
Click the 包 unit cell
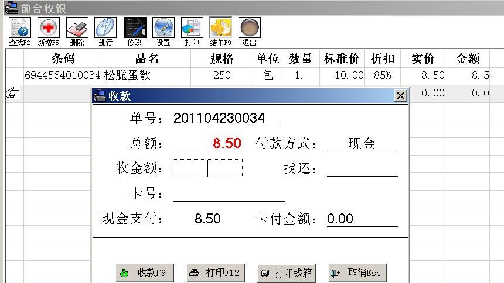pyautogui.click(x=267, y=75)
